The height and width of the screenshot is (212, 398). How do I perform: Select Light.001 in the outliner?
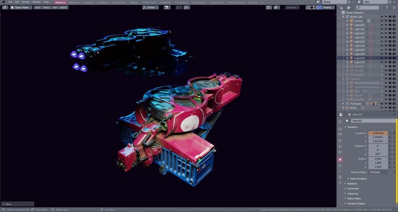point(359,25)
